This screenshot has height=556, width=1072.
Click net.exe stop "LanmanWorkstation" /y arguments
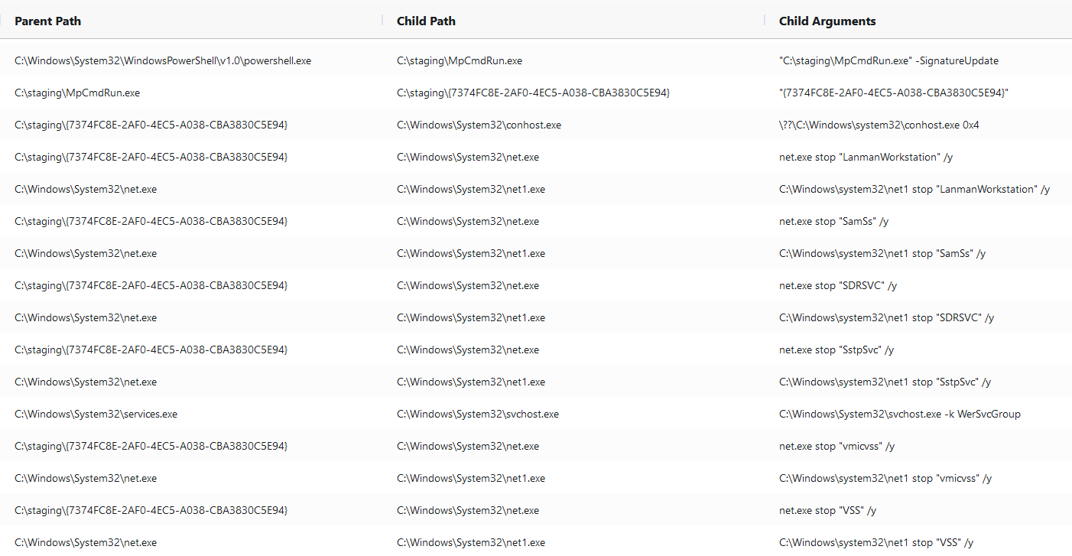pyautogui.click(x=866, y=157)
